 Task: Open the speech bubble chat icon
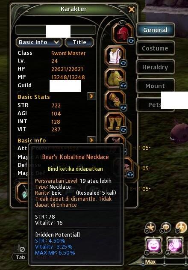[166, 227]
